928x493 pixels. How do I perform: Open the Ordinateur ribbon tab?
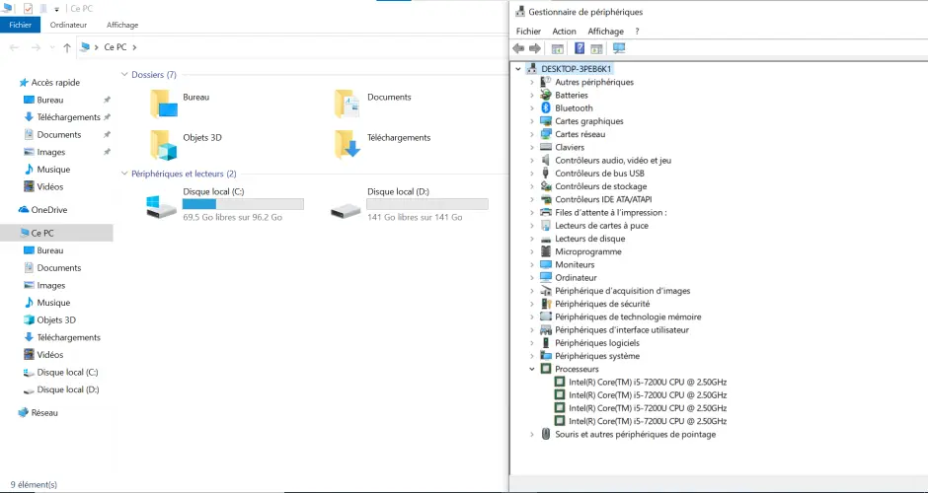point(69,25)
